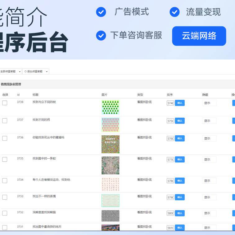Viewport: 235px width, 235px height.
Task: Confirm the sort order for row 3734
Action: tap(180, 181)
